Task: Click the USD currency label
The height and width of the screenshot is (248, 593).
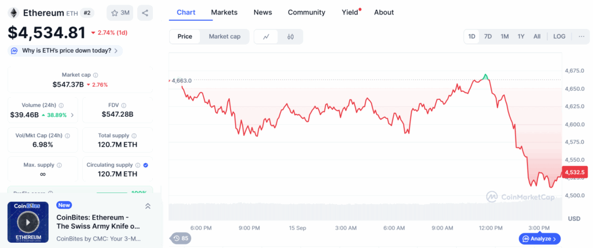Action: coord(574,219)
